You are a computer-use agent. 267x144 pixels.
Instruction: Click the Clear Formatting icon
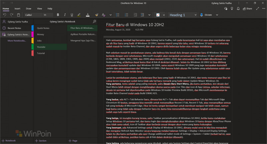point(103,15)
